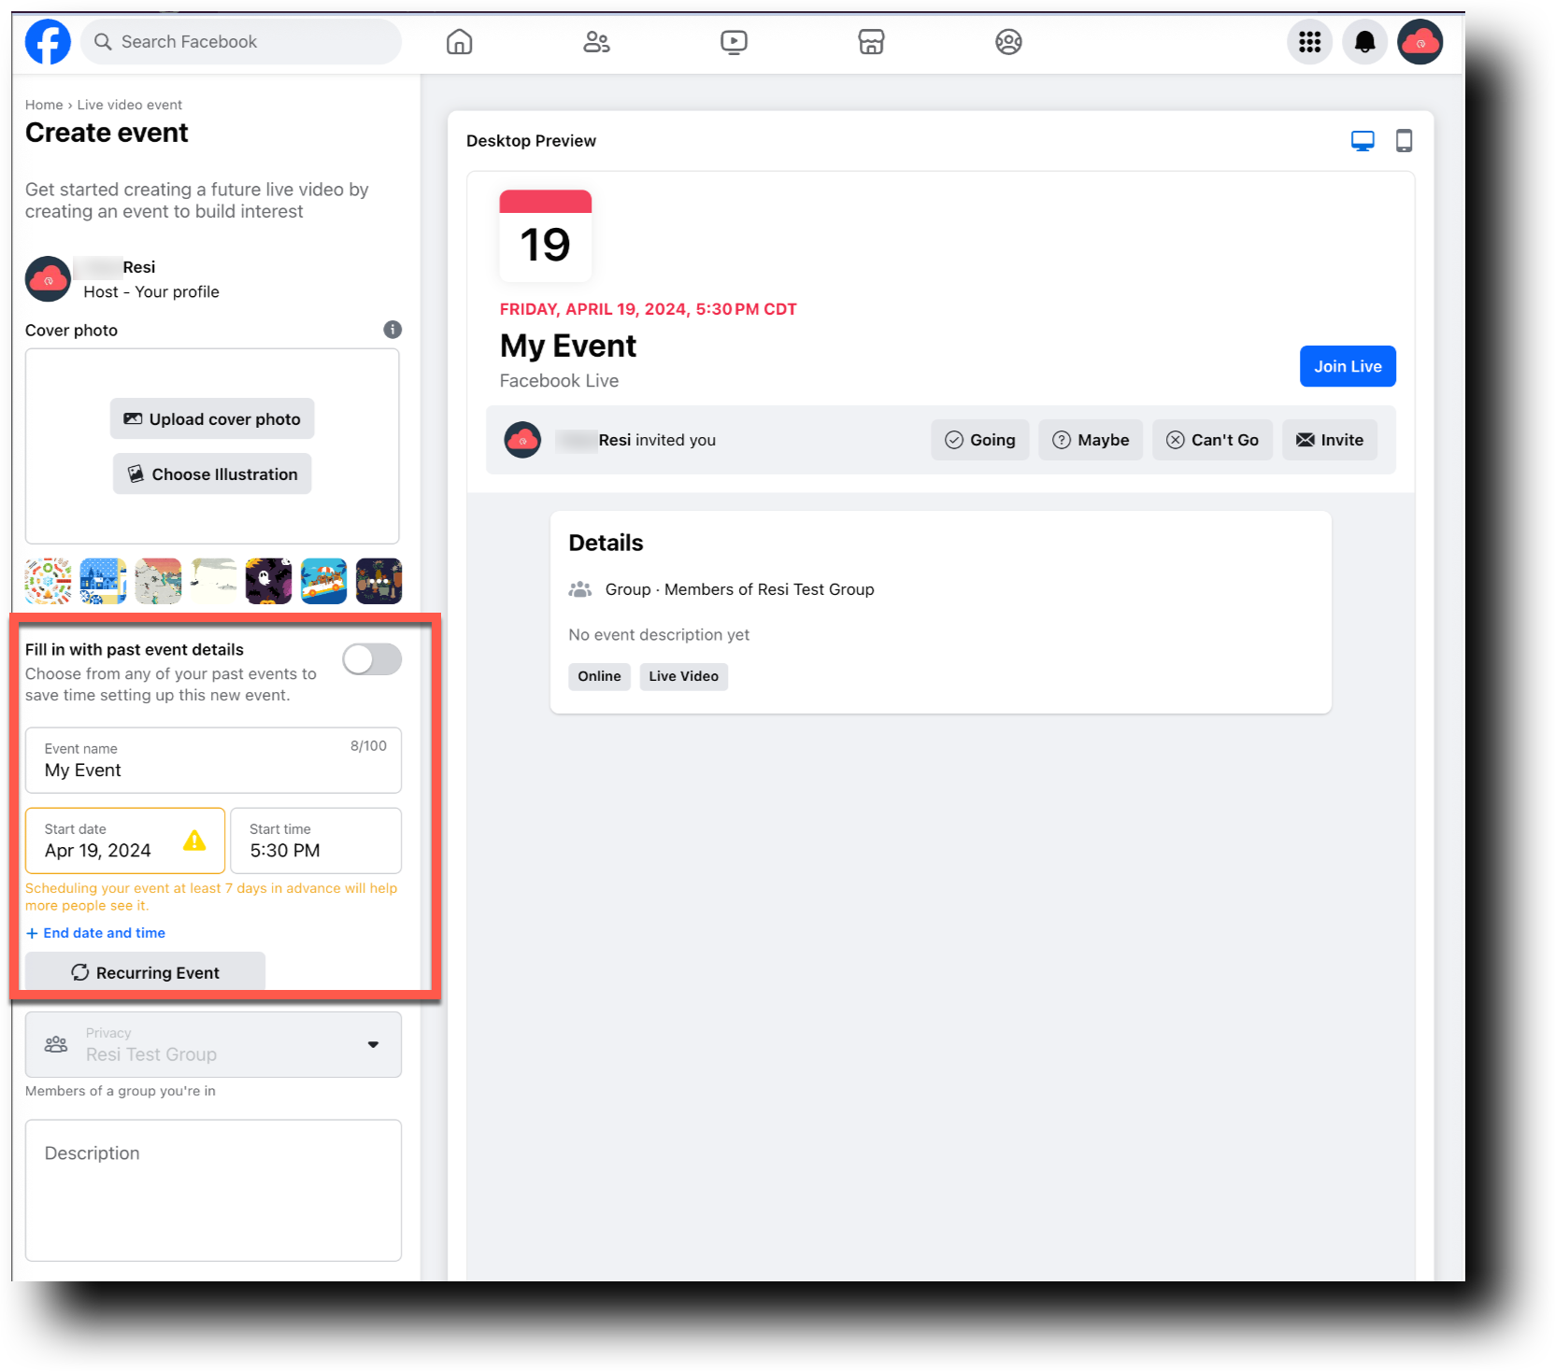Viewport: 1555px width, 1371px height.
Task: Open the Privacy dropdown showing Resi Test Group
Action: pyautogui.click(x=213, y=1044)
